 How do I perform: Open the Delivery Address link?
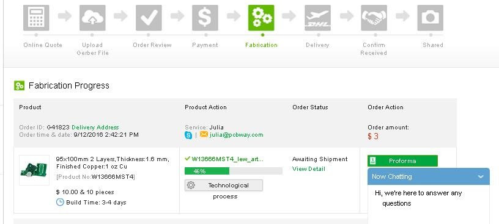coord(95,128)
